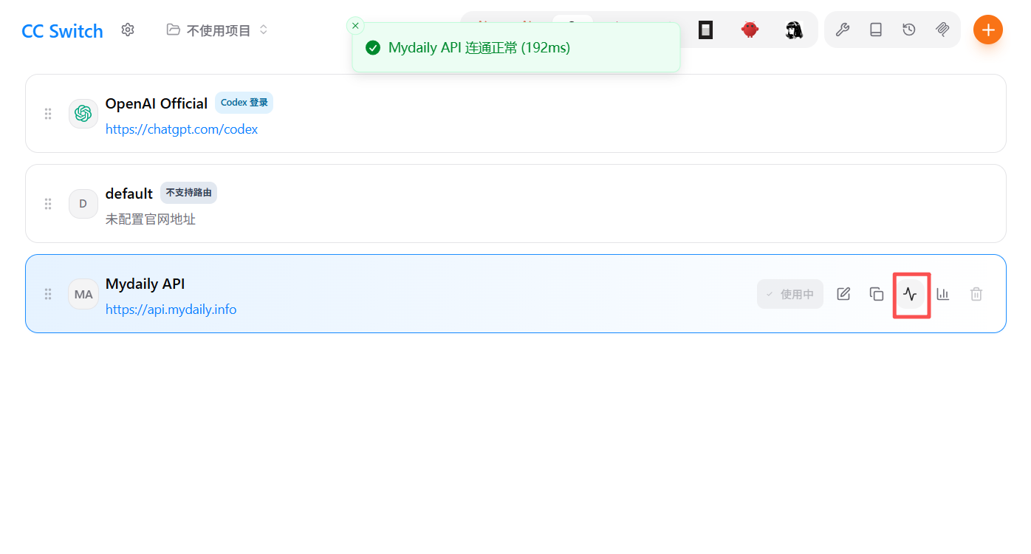Screen dimensions: 1031x554
Task: Select the black-haired girl app tab
Action: pyautogui.click(x=794, y=30)
